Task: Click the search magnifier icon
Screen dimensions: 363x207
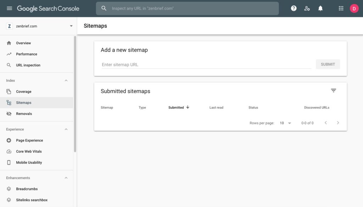Action: click(104, 8)
